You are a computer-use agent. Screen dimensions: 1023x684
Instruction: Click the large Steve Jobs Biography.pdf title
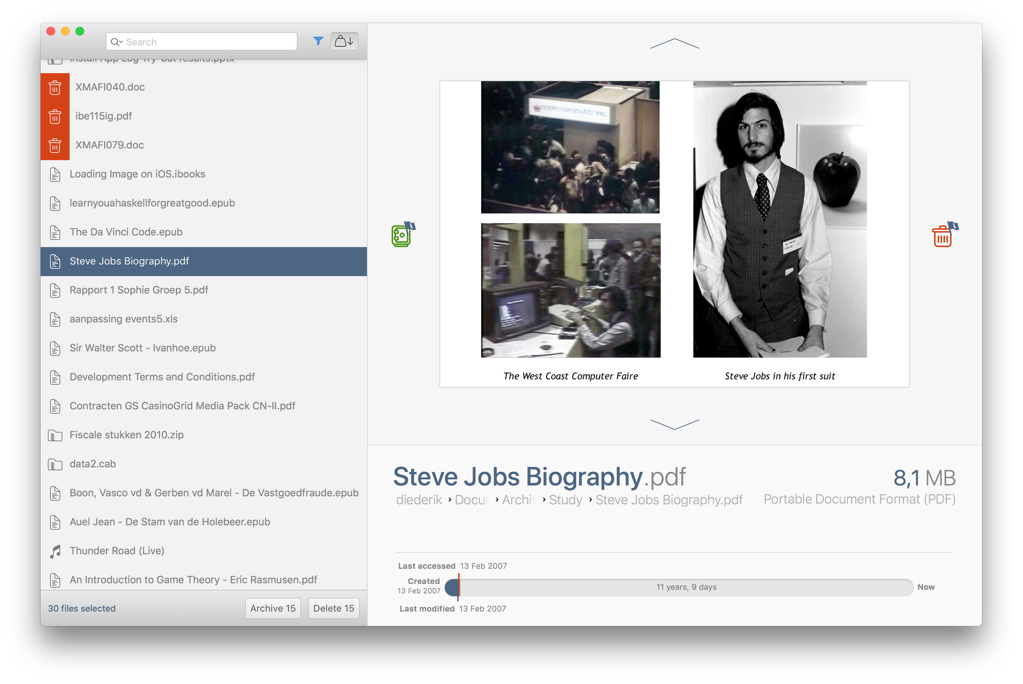[539, 476]
